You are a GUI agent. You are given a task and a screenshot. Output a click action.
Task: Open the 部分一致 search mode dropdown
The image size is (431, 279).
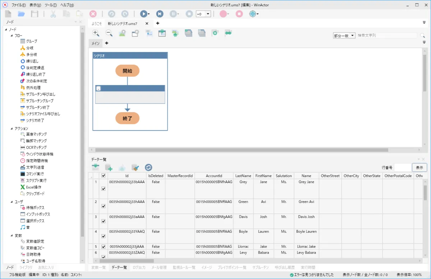pos(344,35)
